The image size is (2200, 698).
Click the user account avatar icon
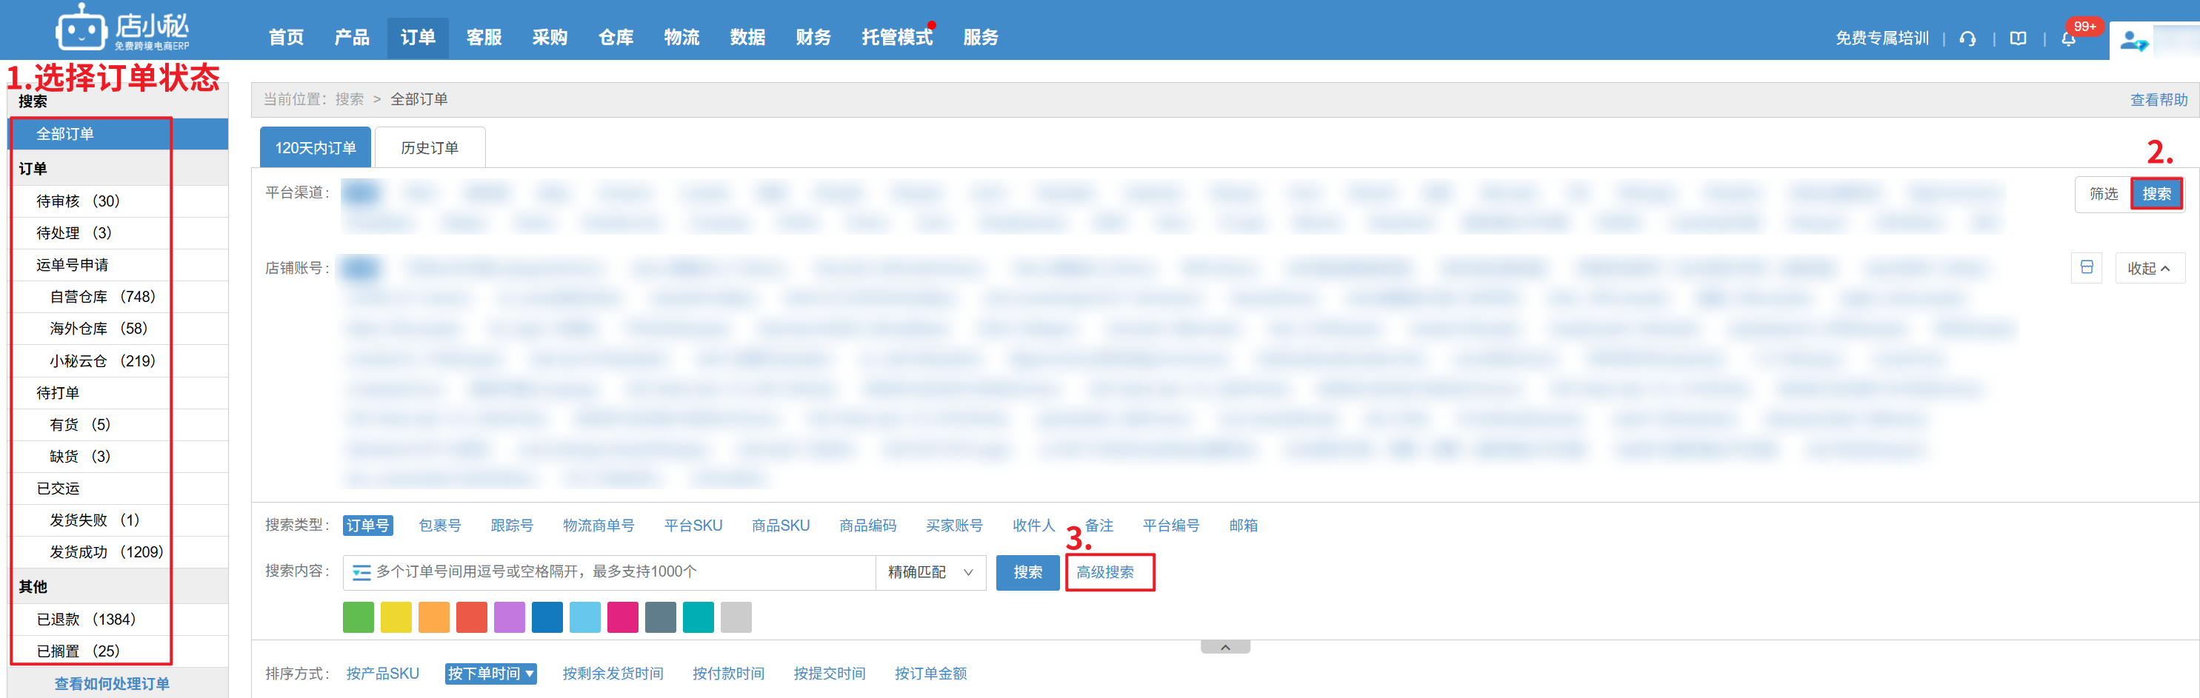click(x=2133, y=40)
